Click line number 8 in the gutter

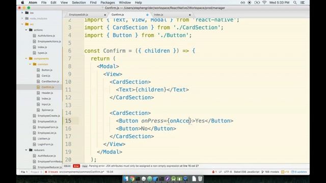70,67
